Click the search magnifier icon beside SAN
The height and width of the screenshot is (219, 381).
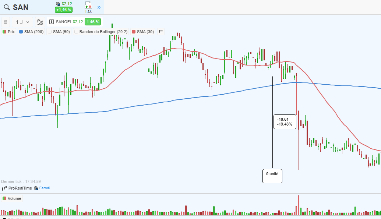7,7
